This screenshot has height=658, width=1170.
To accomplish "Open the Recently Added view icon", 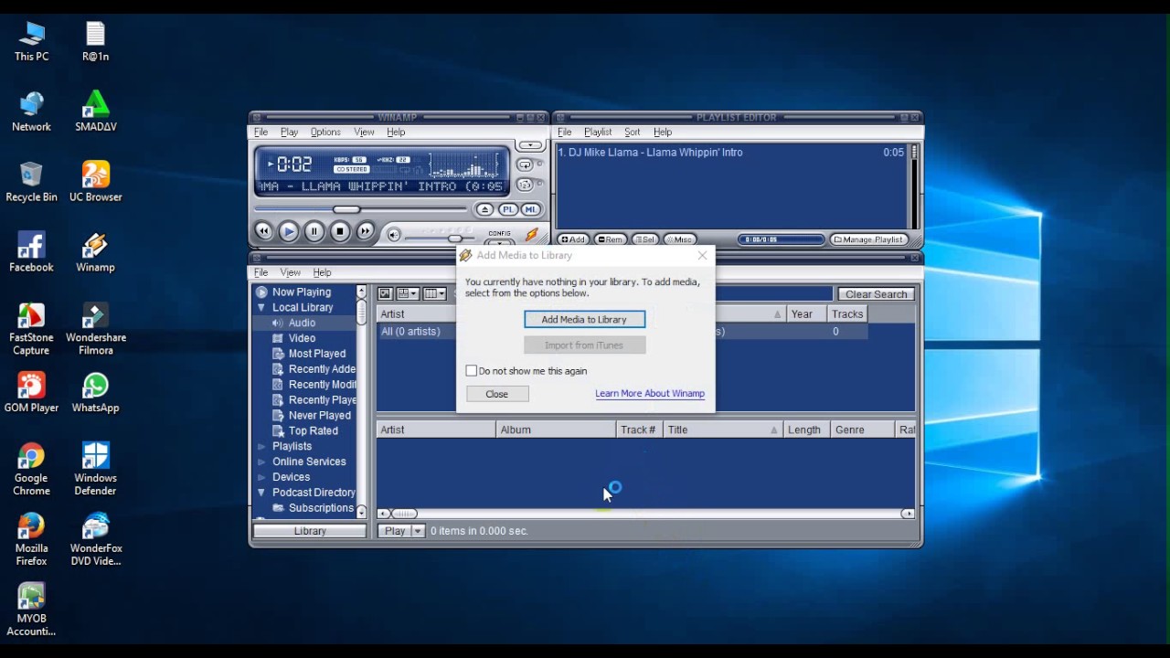I will 278,369.
